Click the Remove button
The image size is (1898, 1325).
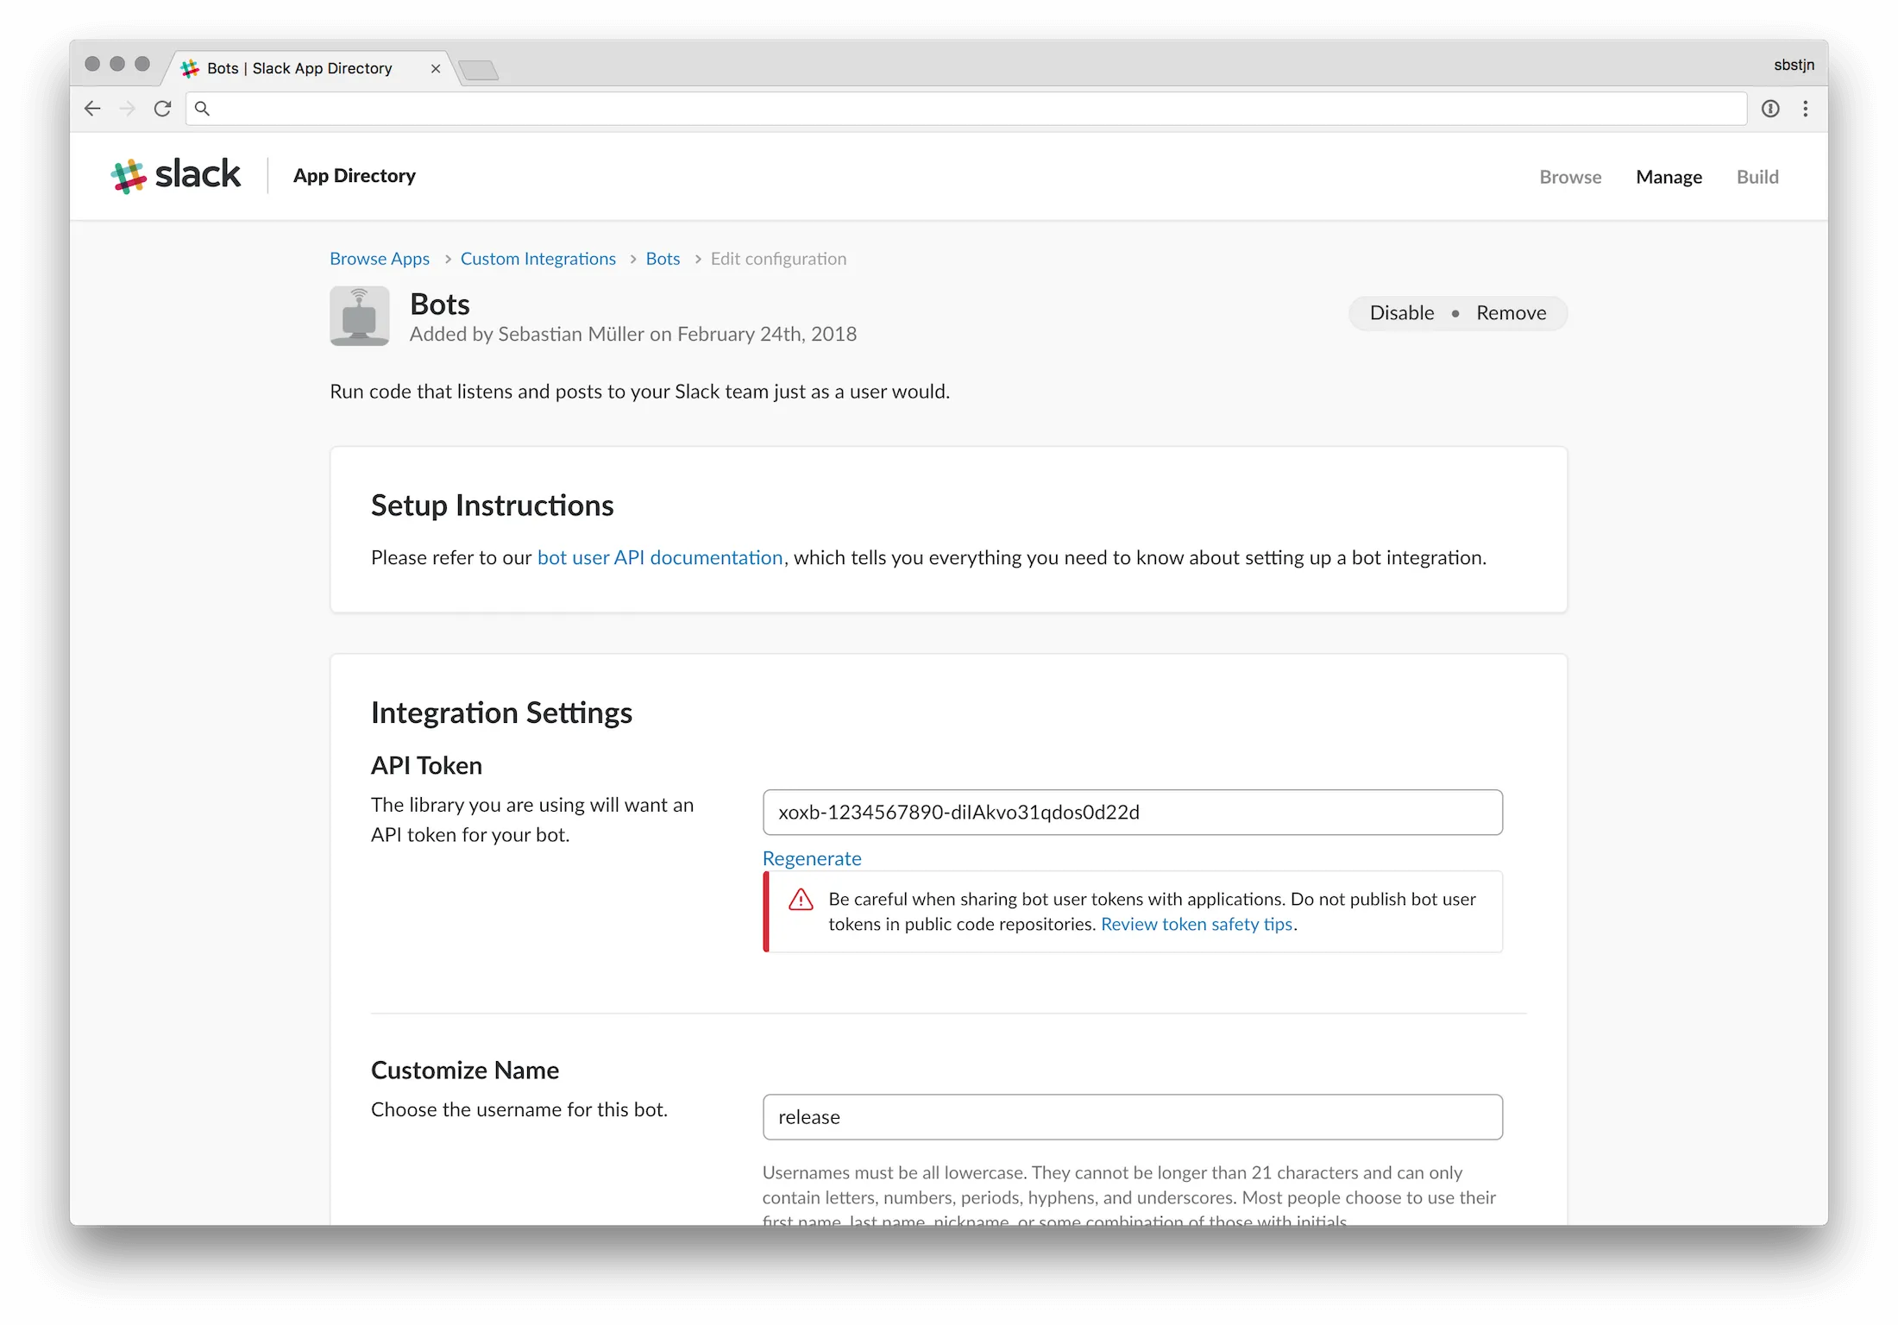pyautogui.click(x=1511, y=312)
